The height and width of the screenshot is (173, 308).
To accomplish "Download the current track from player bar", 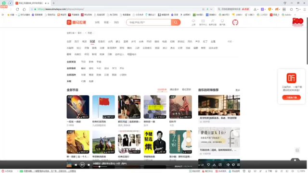I will pos(214,165).
